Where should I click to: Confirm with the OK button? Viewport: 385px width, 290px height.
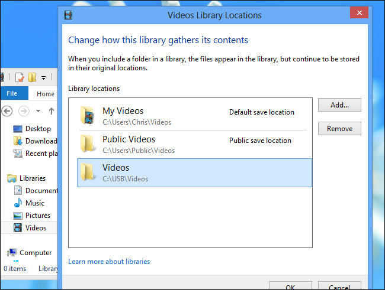[x=290, y=286]
